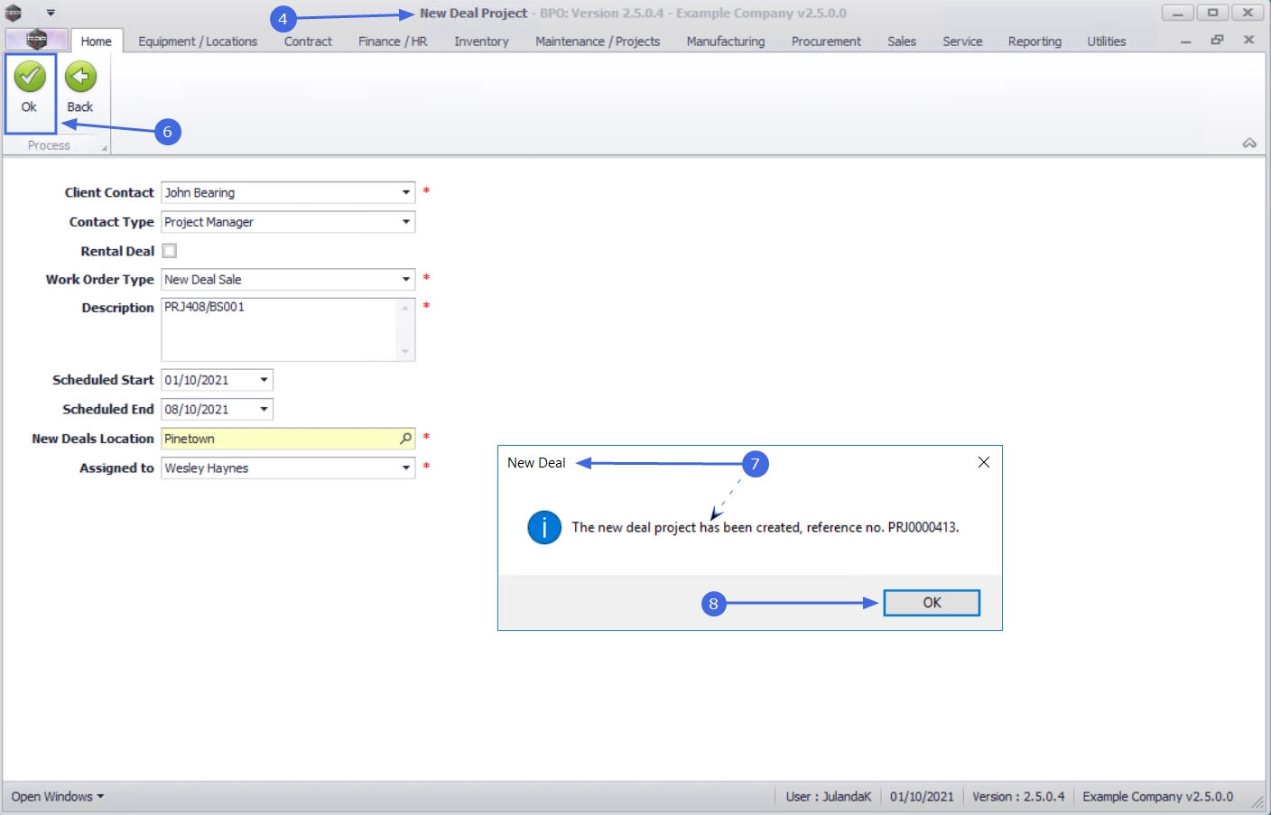Click the green Ok checkmark icon
Viewport: 1271px width, 815px height.
pyautogui.click(x=30, y=78)
